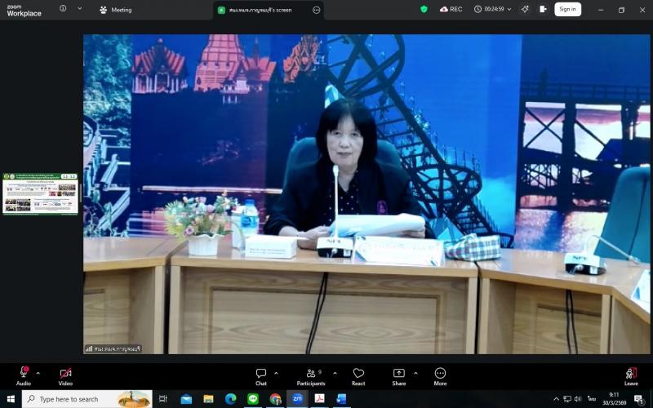The height and width of the screenshot is (408, 653).
Task: Expand chat options arrow beside Chat
Action: (x=276, y=373)
